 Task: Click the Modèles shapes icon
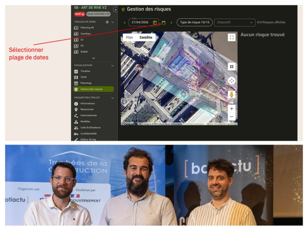pyautogui.click(x=76, y=122)
